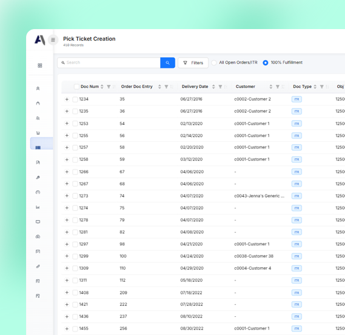
Task: Click the blue search magnifier button
Action: [x=168, y=63]
